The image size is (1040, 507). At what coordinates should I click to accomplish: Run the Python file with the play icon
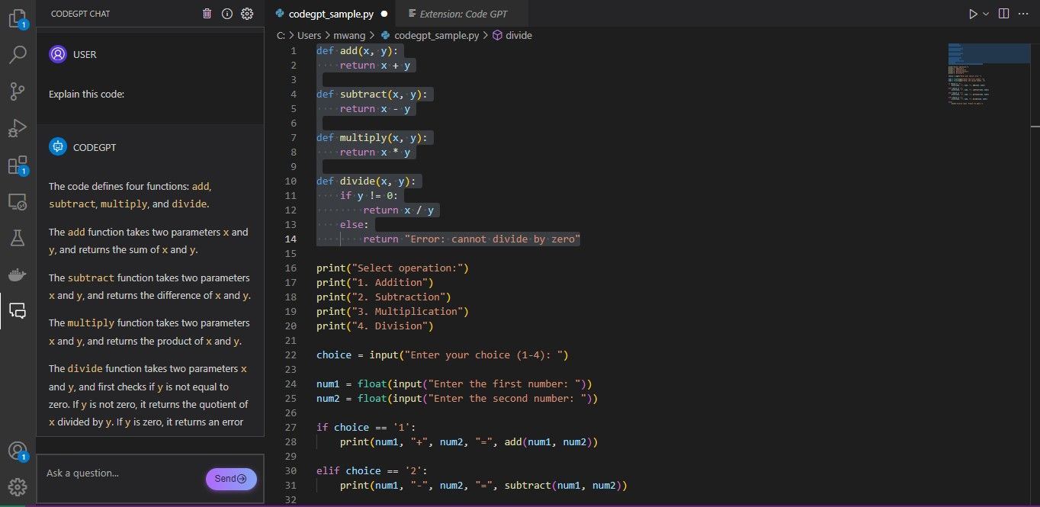tap(974, 13)
